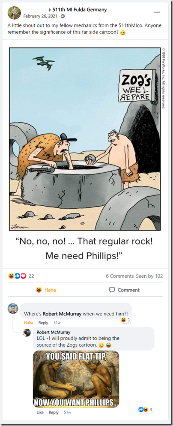
Task: Click first commenter's profile avatar
Action: pos(13,309)
